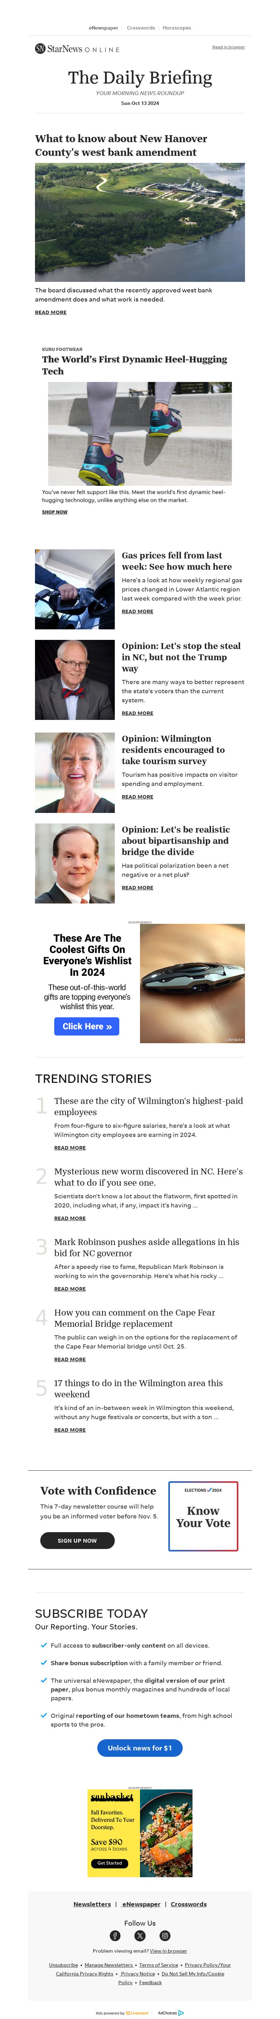Open Horoscopes in the top navigation
This screenshot has height=2019, width=280.
point(177,27)
